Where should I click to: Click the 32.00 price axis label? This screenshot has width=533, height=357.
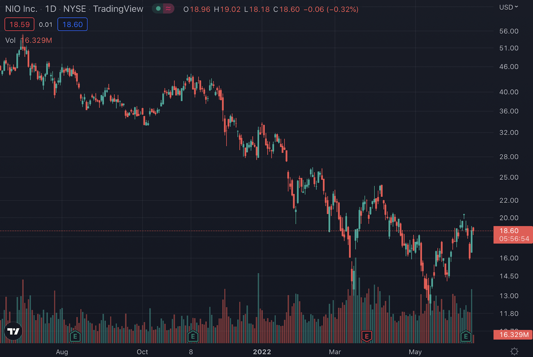(509, 133)
